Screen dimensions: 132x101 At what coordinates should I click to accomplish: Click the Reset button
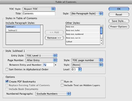coord(119,15)
